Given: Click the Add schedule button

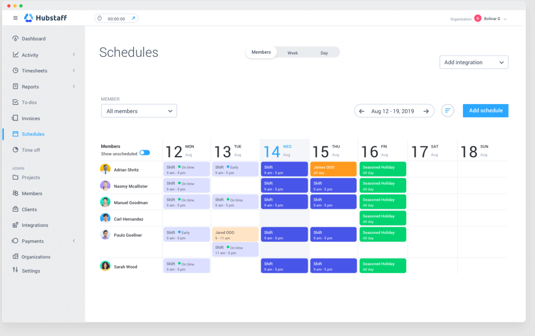Looking at the screenshot, I should tap(485, 111).
